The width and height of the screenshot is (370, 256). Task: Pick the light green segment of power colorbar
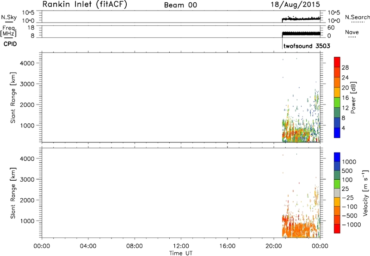(x=337, y=103)
